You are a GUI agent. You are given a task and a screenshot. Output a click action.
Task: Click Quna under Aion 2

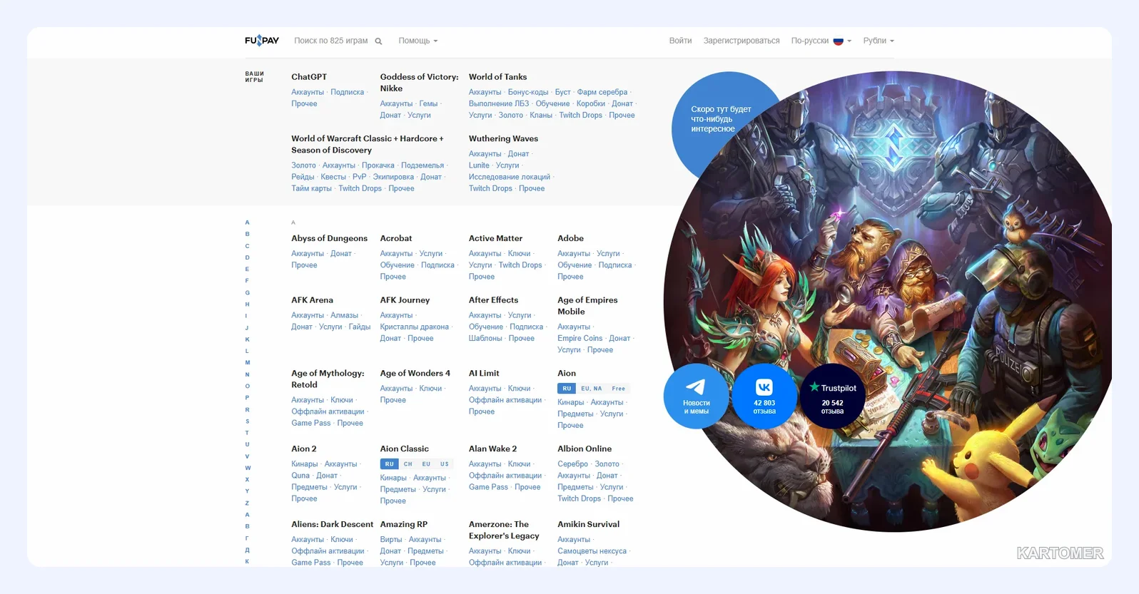tap(300, 476)
